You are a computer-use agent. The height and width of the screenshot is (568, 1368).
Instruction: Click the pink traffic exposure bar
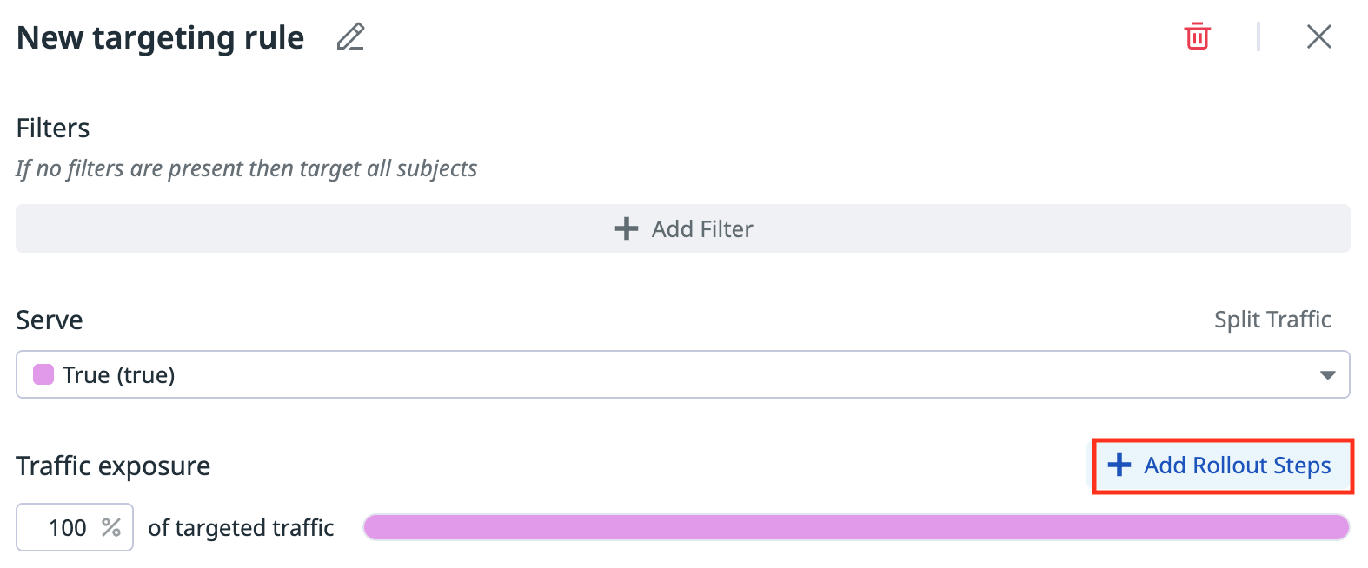click(x=855, y=527)
